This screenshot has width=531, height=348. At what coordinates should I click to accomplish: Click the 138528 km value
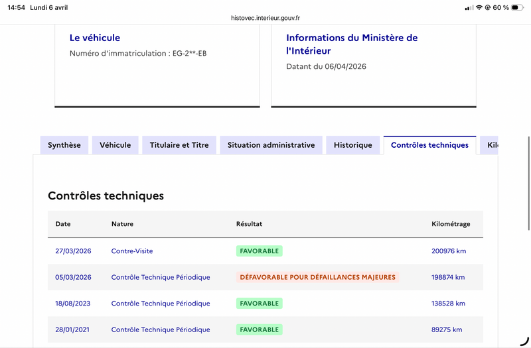click(449, 304)
